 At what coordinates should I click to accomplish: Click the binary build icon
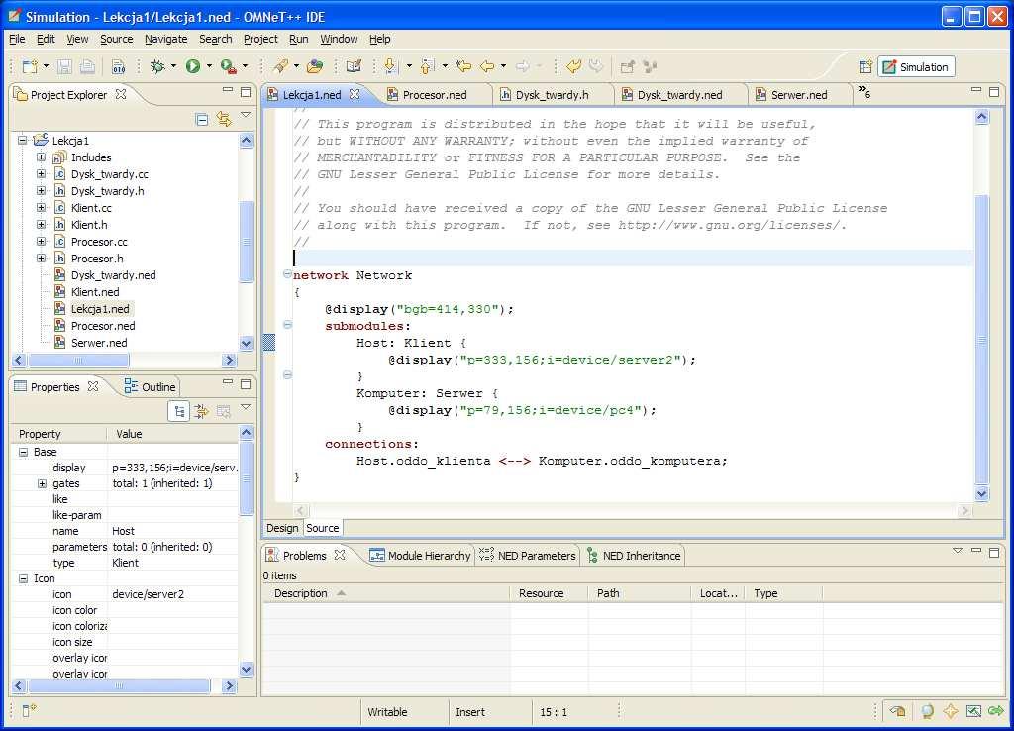coord(119,66)
